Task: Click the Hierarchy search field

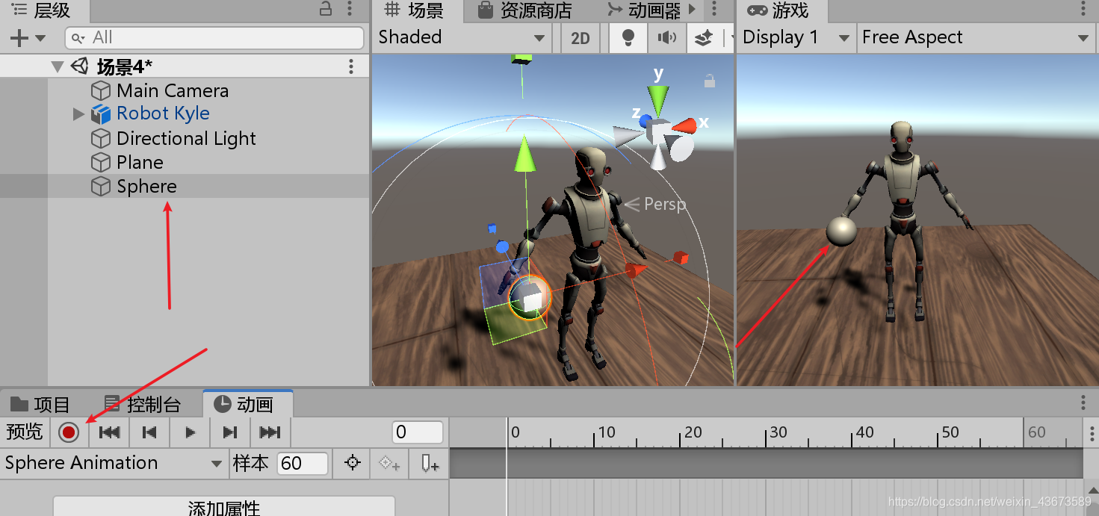Action: pos(214,37)
